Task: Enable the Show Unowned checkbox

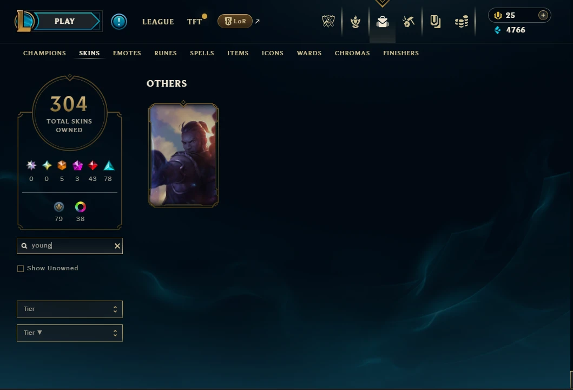Action: (x=21, y=269)
